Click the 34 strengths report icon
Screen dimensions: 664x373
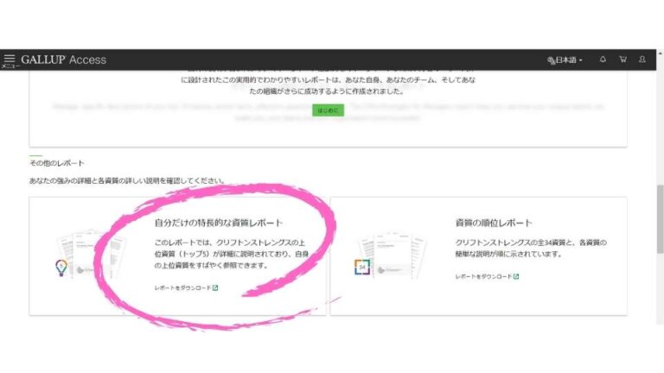(x=362, y=268)
